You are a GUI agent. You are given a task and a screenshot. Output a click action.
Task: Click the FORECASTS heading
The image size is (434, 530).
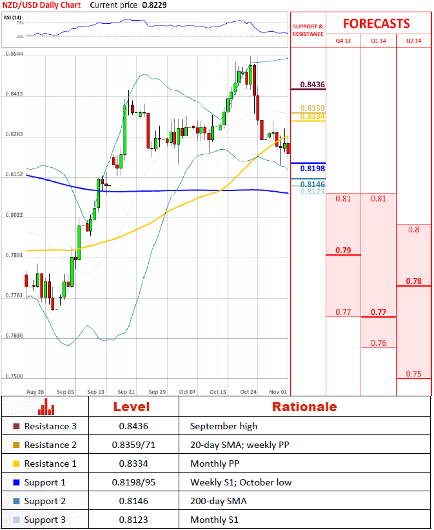pyautogui.click(x=376, y=24)
